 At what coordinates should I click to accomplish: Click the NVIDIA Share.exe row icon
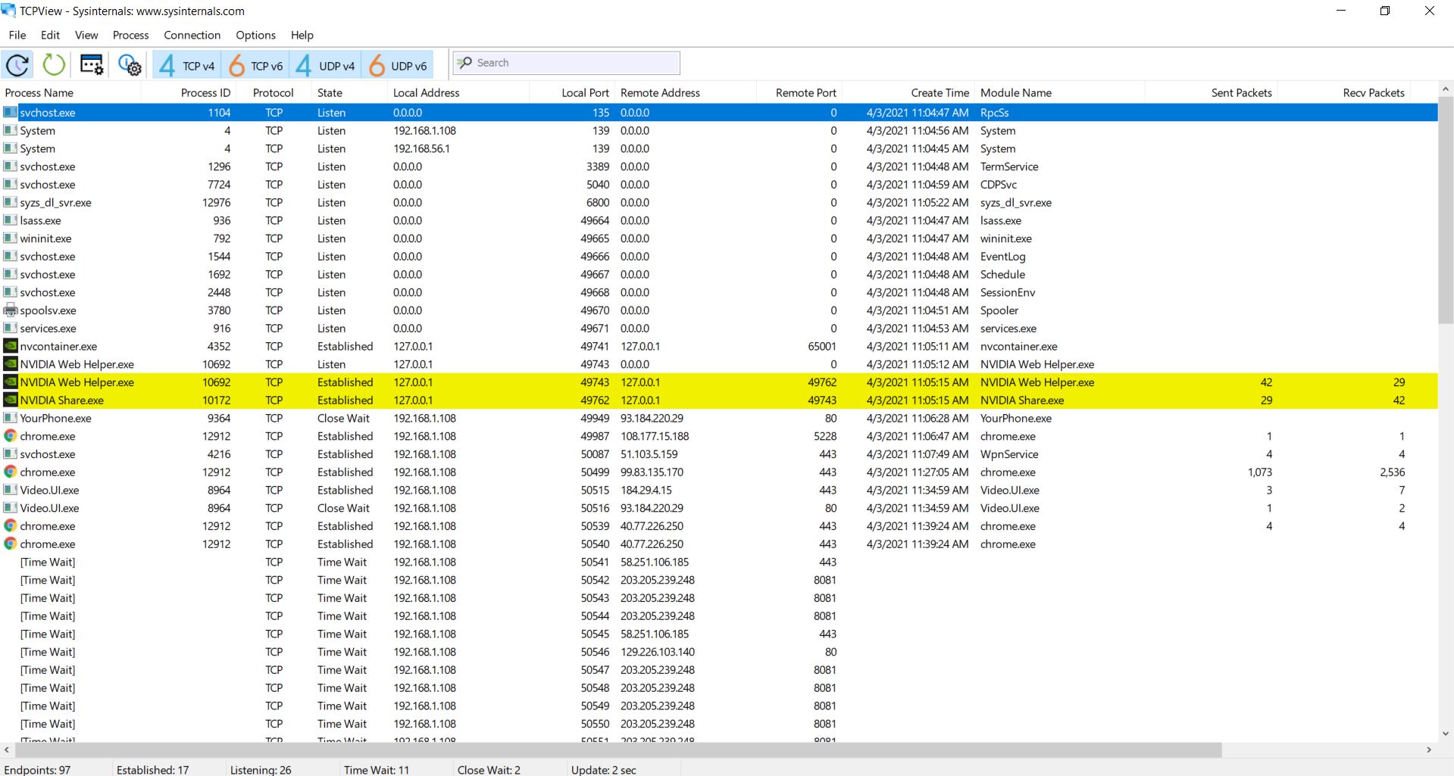(x=11, y=400)
